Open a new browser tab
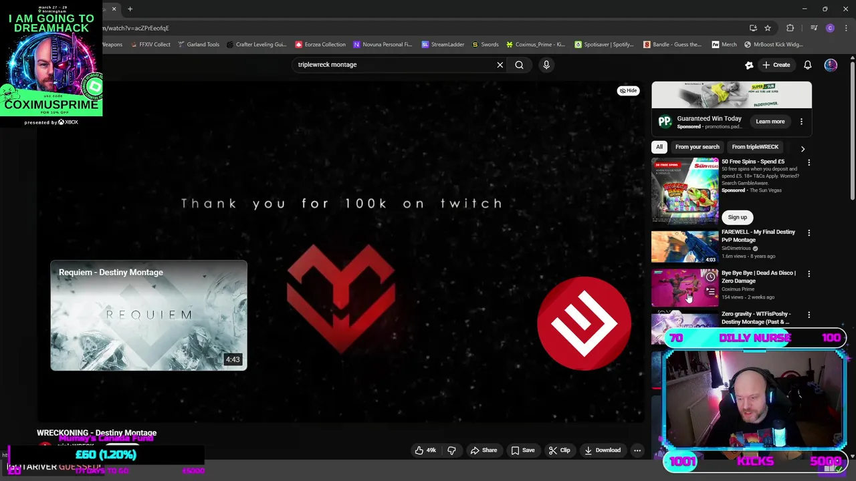 130,9
